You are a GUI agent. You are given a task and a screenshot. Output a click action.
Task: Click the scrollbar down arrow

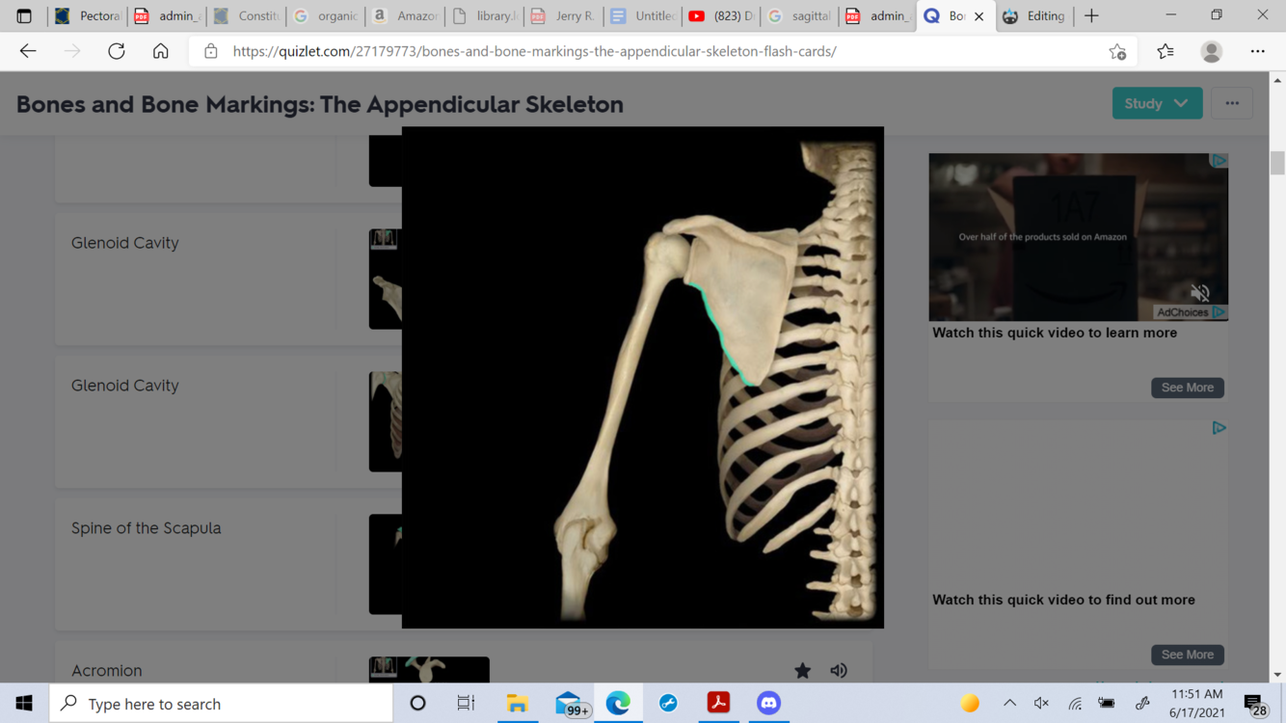click(1277, 675)
